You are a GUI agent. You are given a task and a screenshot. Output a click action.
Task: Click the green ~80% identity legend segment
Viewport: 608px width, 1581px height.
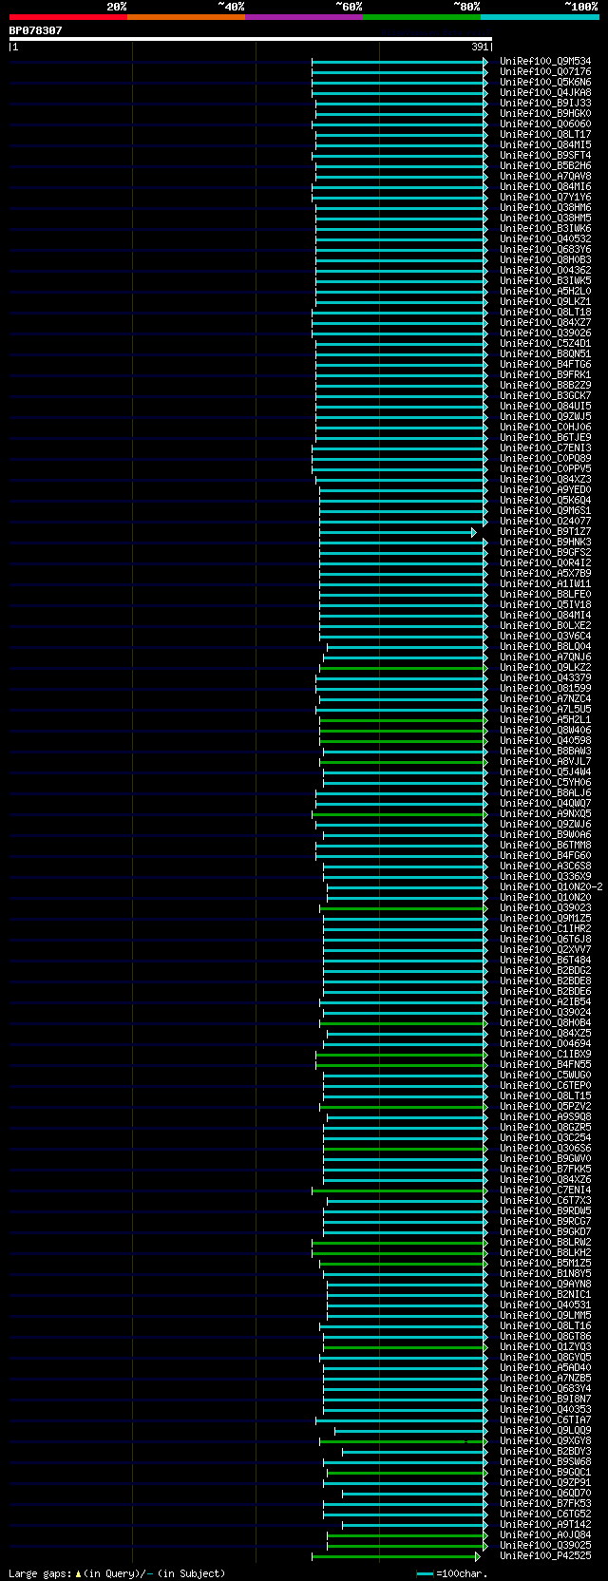click(422, 17)
